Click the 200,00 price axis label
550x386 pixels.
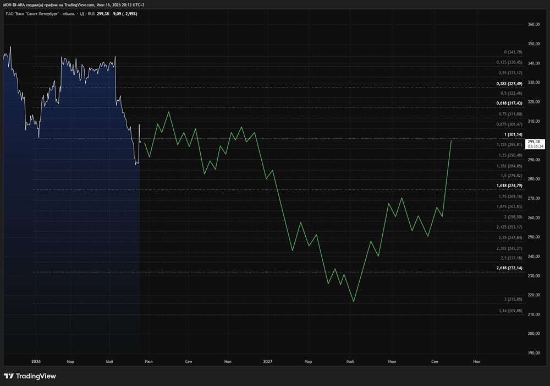pyautogui.click(x=533, y=334)
